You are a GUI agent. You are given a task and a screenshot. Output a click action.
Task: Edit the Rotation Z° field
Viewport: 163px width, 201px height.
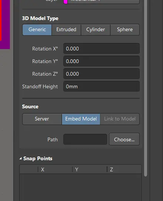[102, 74]
